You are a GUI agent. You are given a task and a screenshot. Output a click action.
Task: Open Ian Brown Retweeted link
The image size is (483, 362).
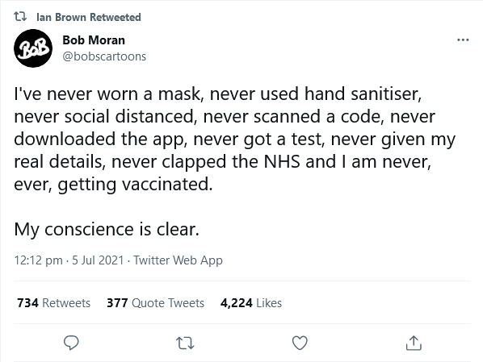pyautogui.click(x=89, y=17)
